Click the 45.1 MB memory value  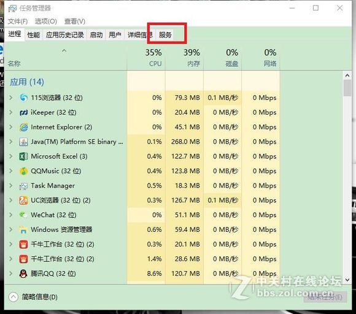[x=187, y=127]
